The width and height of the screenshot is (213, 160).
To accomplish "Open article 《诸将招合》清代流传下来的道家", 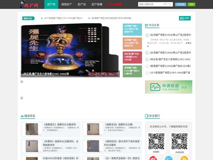I will point(122,143).
